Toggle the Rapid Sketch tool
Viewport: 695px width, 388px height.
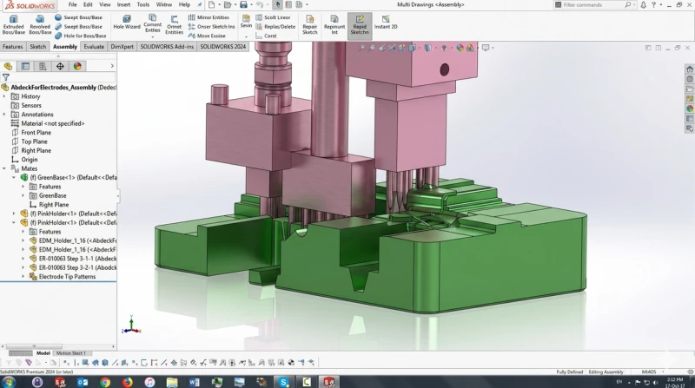[x=360, y=25]
